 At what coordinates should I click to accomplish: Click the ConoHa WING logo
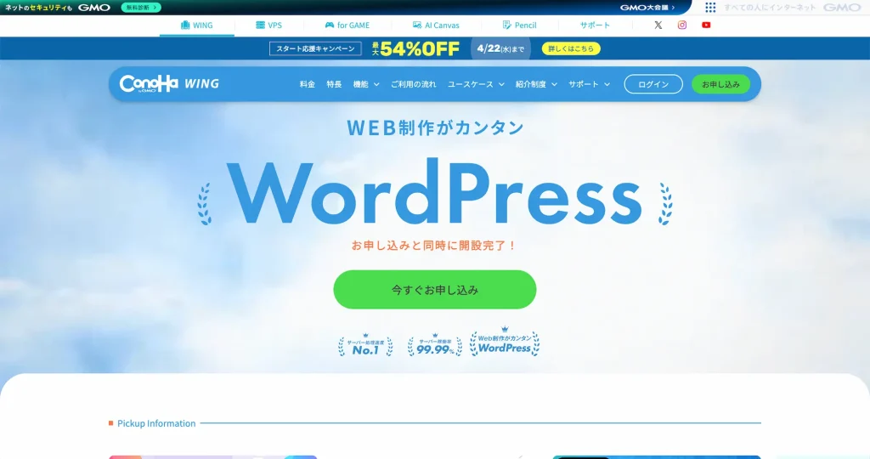(x=169, y=83)
